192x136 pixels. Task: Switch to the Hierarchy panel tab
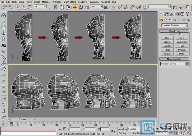pyautogui.click(x=172, y=14)
